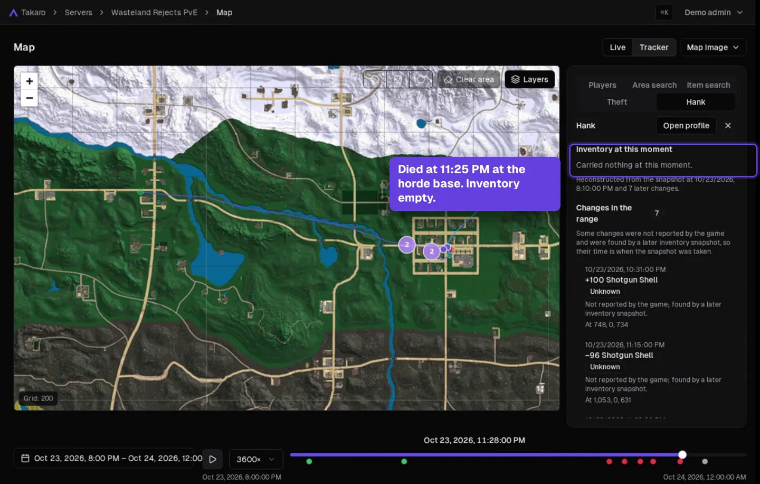Select the polygon area draw tool
The width and height of the screenshot is (760, 484).
421,79
